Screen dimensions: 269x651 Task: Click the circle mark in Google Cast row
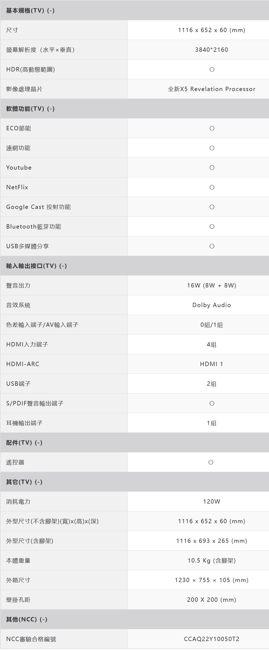point(212,207)
